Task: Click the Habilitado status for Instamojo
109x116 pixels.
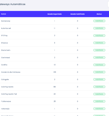Action: [x=99, y=109]
